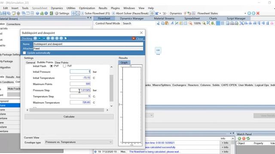
Task: Click the Maximum Points input field
Action: pos(80,84)
